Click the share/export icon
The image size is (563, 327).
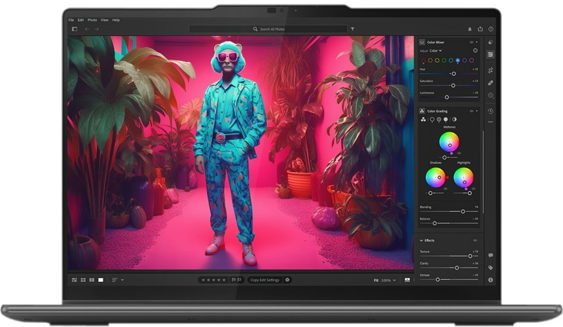tap(480, 29)
